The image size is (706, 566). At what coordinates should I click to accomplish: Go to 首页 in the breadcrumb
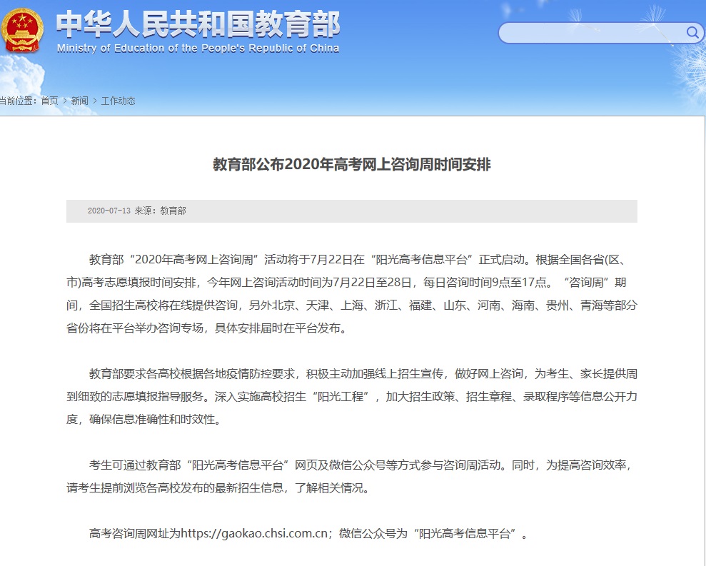(x=49, y=101)
